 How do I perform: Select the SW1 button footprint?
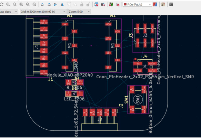click(x=138, y=99)
